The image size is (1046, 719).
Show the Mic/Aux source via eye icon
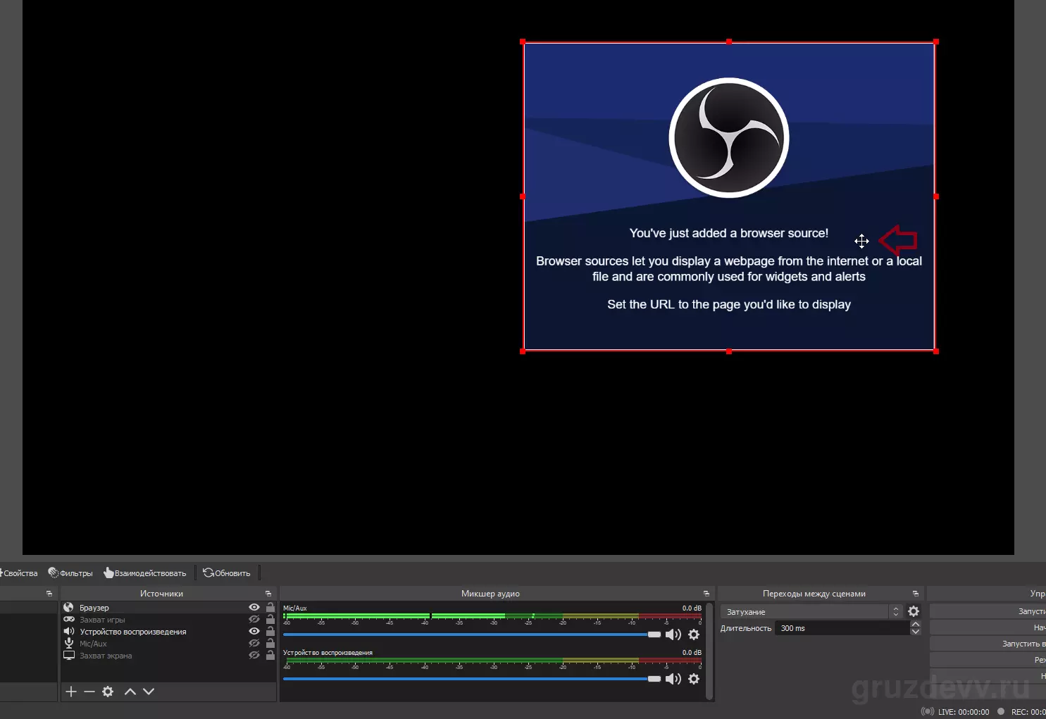point(254,643)
